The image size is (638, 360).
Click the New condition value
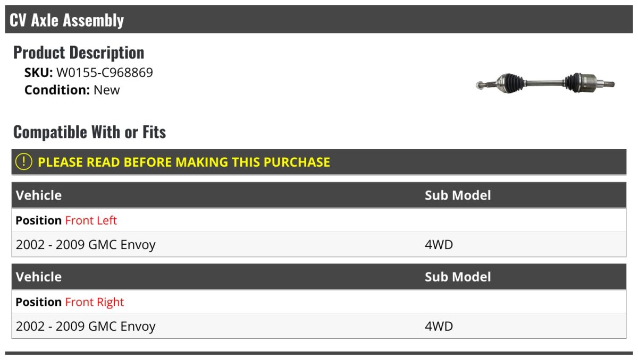(107, 90)
